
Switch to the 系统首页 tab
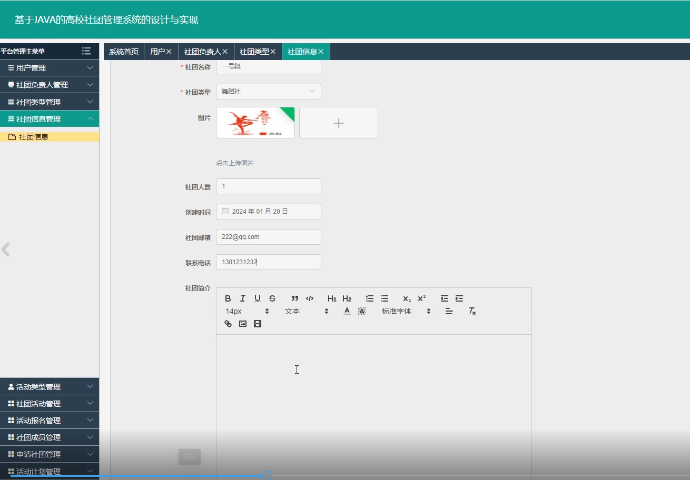coord(124,52)
